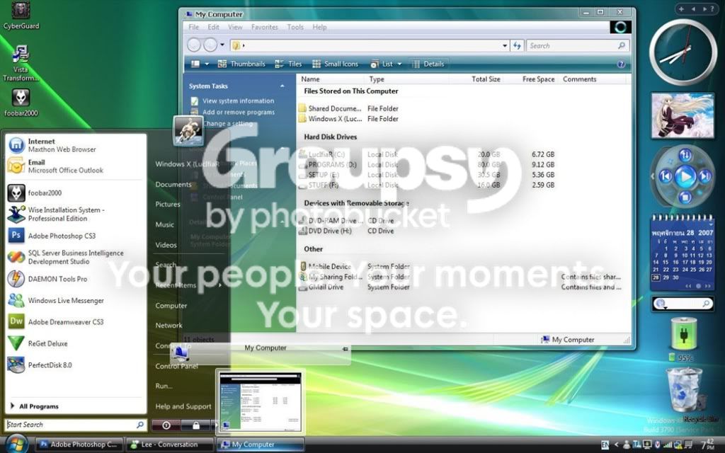
Task: Select Details view button
Action: coord(428,64)
